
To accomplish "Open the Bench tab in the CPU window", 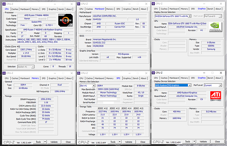I will [61, 9].
